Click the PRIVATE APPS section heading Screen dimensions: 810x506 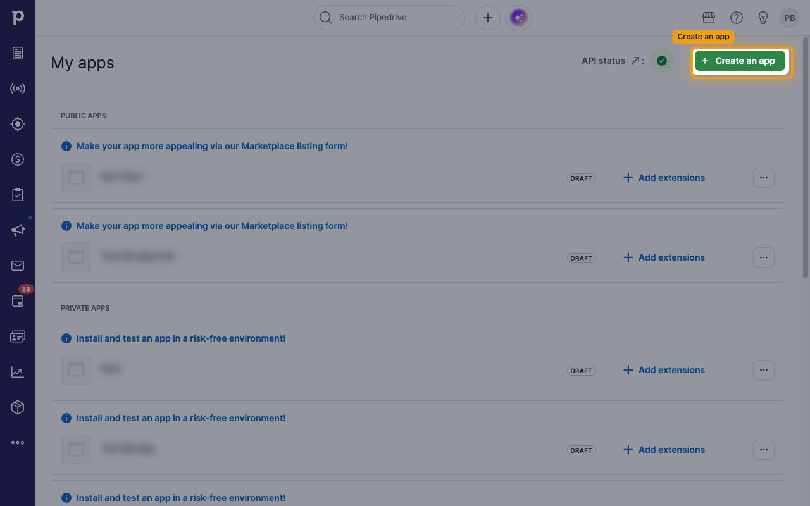(x=85, y=308)
